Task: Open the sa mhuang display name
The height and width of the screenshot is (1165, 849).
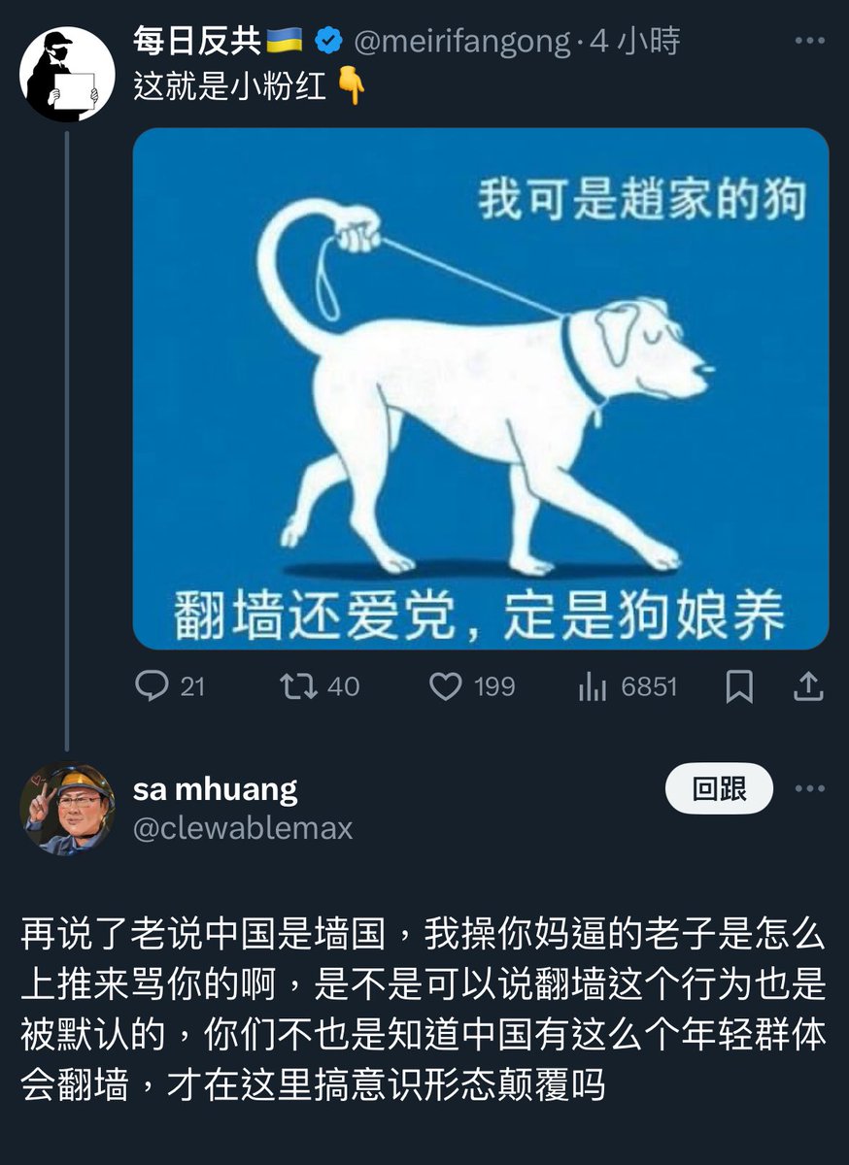Action: tap(215, 789)
